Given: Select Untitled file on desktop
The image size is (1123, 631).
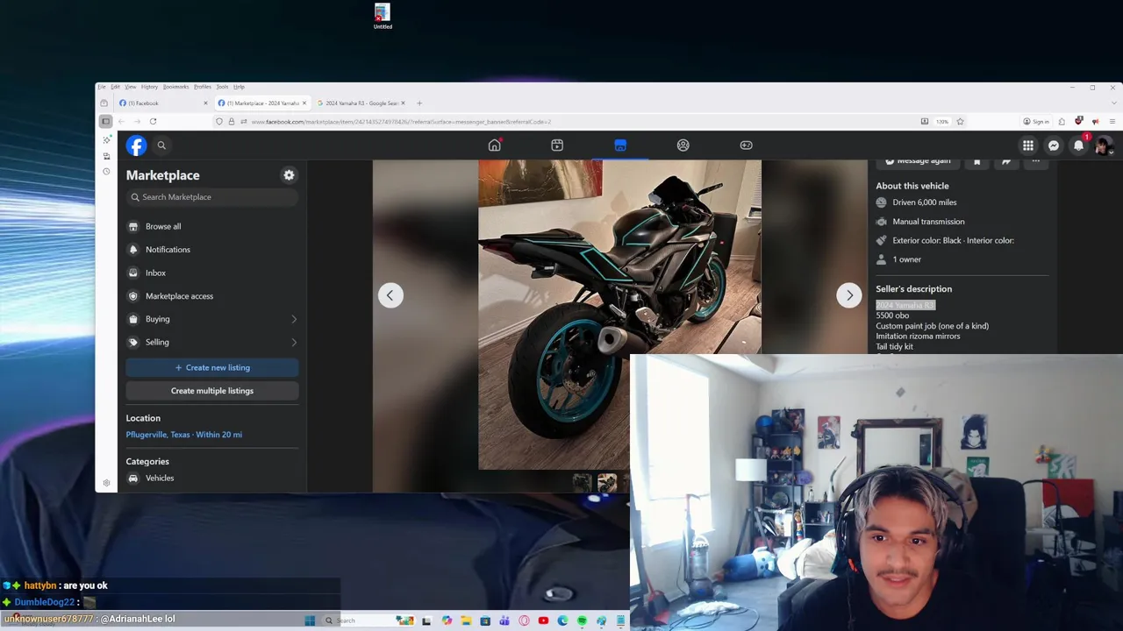Looking at the screenshot, I should tap(383, 17).
